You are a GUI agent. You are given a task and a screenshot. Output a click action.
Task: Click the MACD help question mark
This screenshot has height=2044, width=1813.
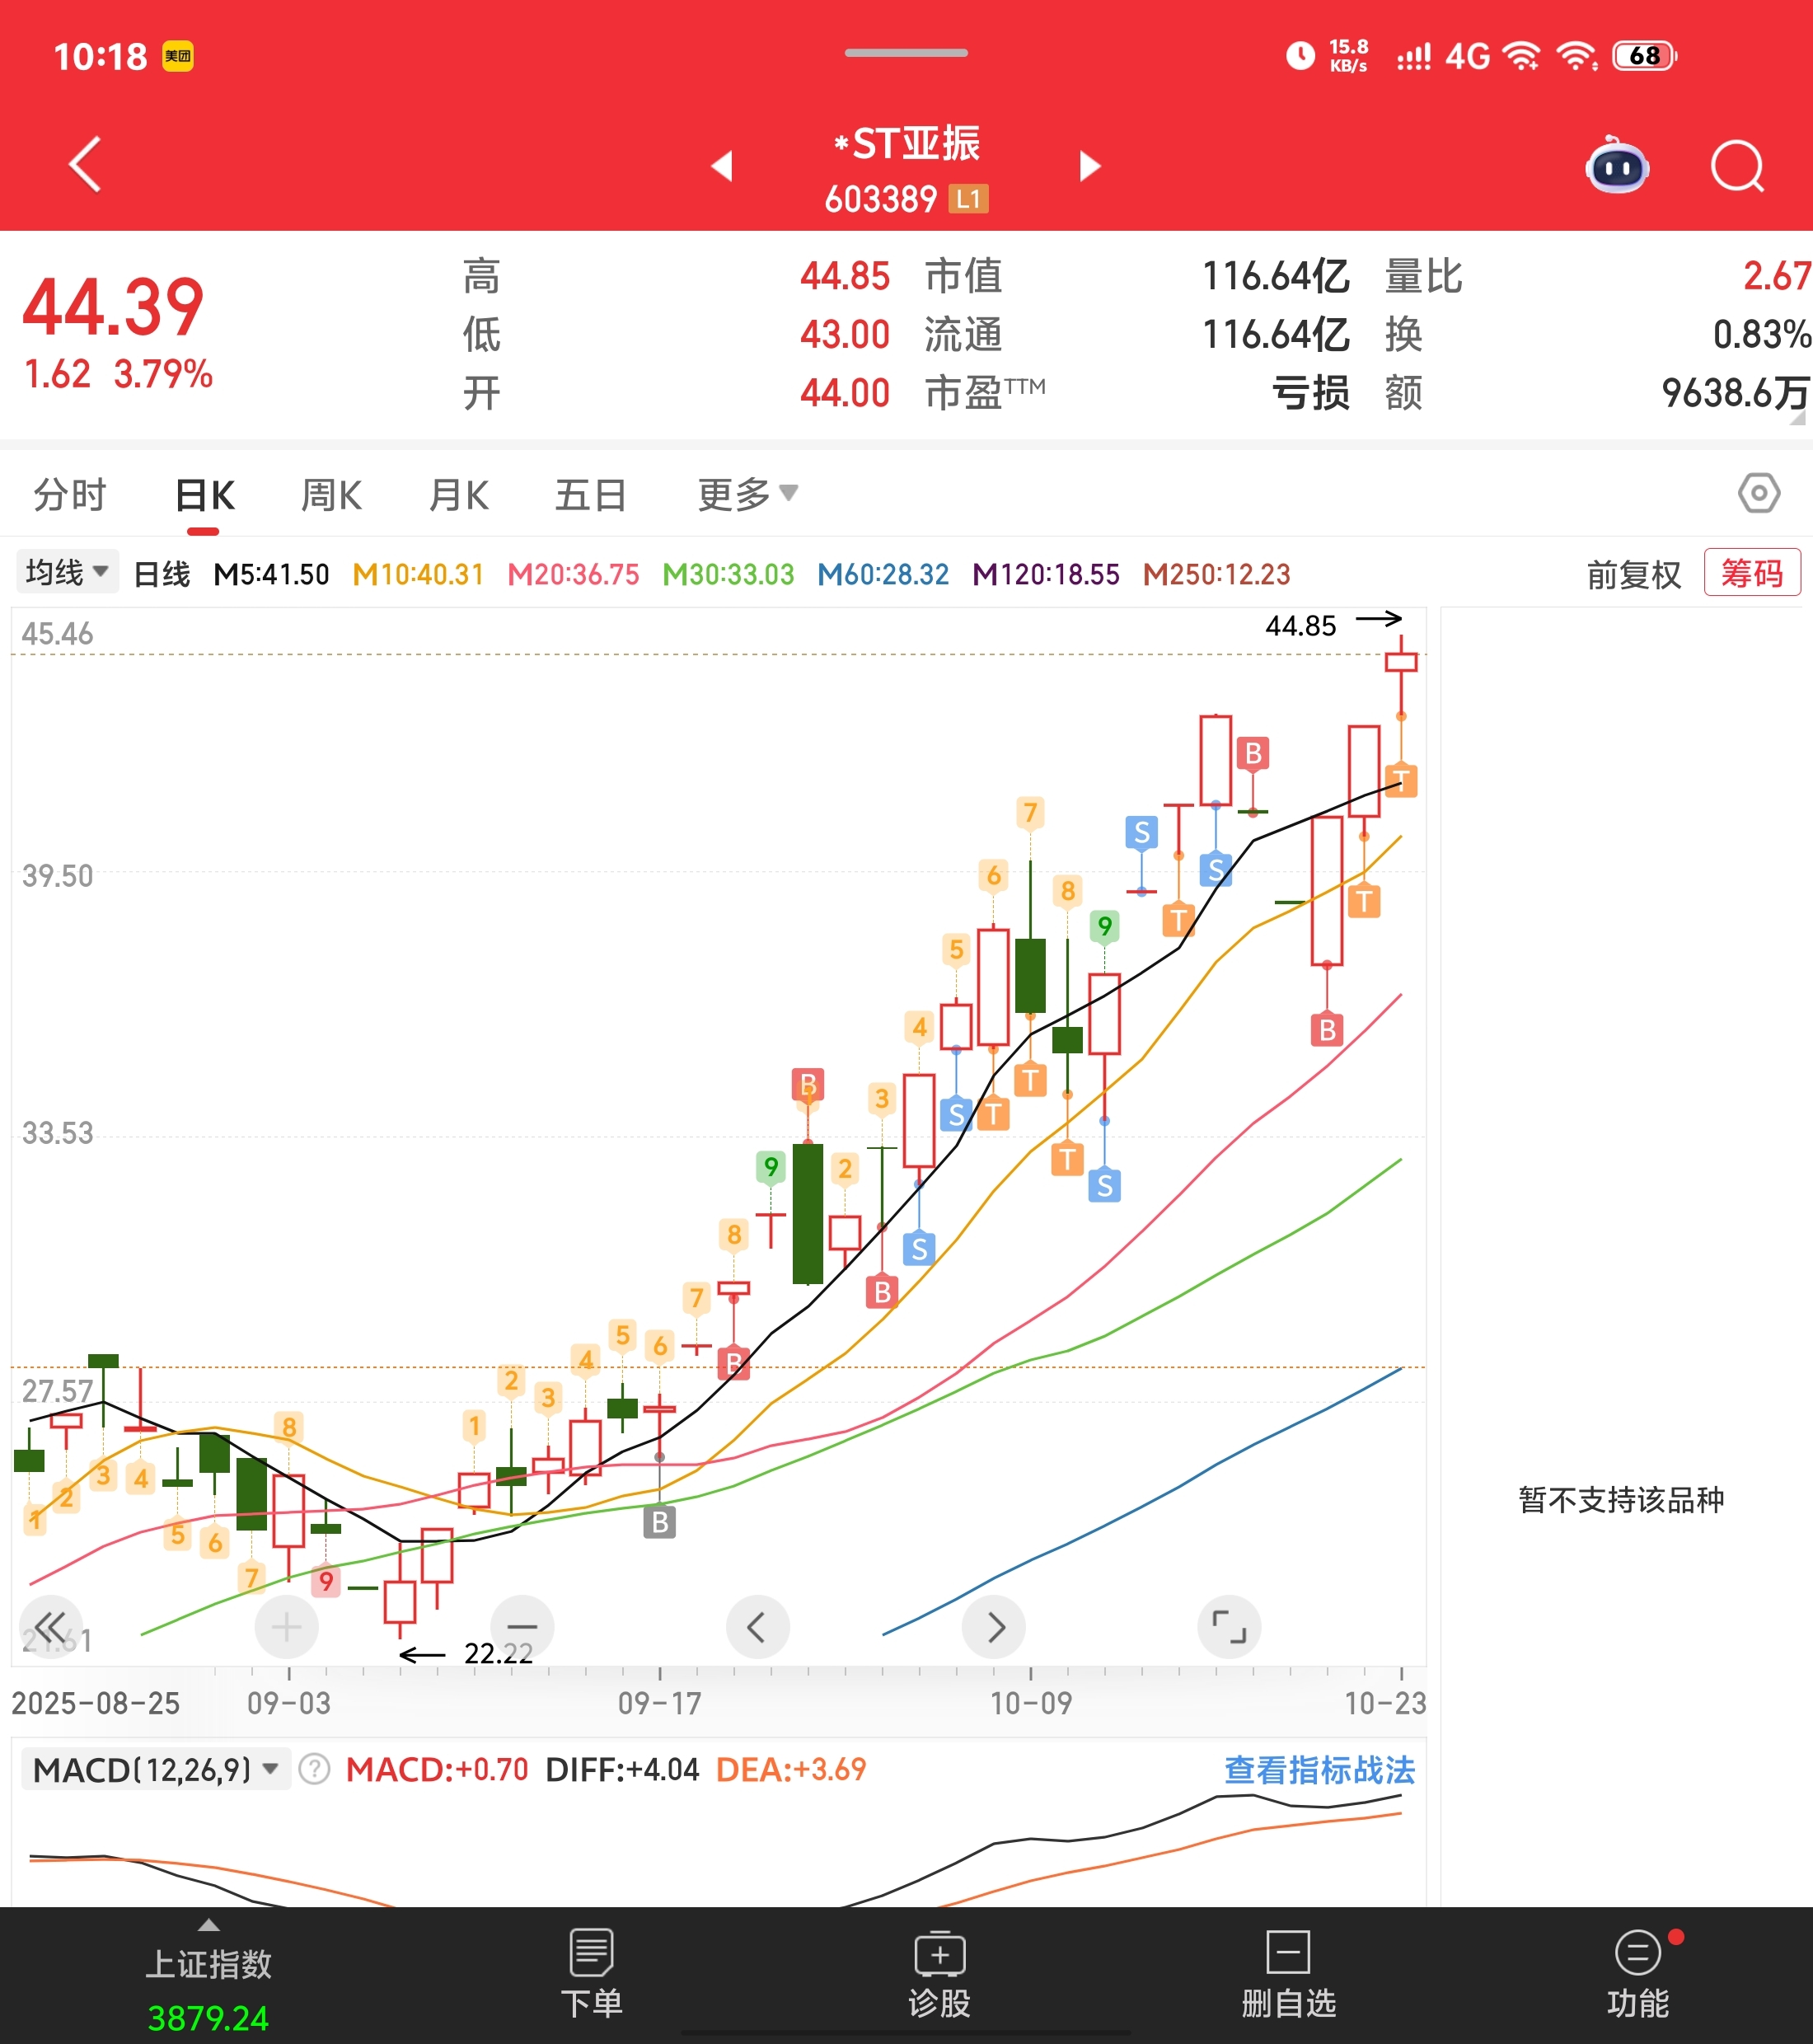point(314,1770)
